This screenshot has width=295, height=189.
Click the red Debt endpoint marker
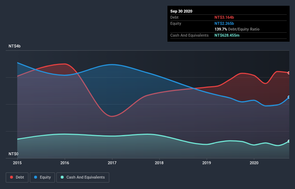[x=289, y=73]
